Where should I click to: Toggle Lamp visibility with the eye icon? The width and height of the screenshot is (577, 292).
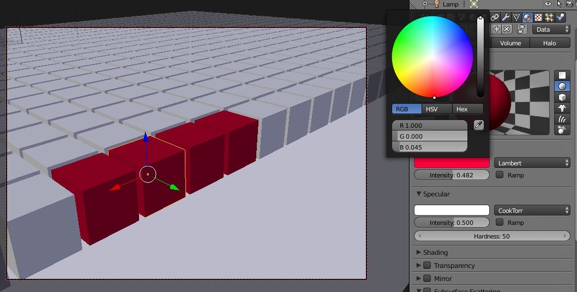click(x=548, y=4)
